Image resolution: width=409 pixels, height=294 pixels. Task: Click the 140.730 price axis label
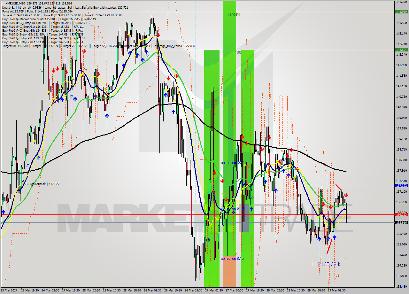click(x=401, y=97)
